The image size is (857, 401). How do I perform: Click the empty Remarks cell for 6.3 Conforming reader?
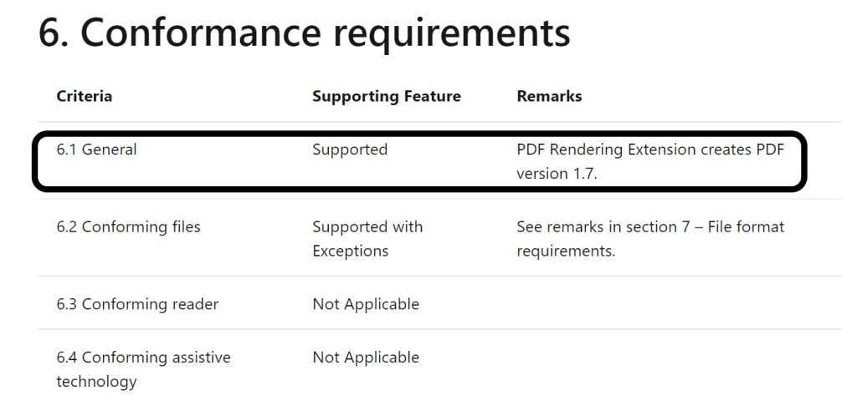tap(670, 304)
